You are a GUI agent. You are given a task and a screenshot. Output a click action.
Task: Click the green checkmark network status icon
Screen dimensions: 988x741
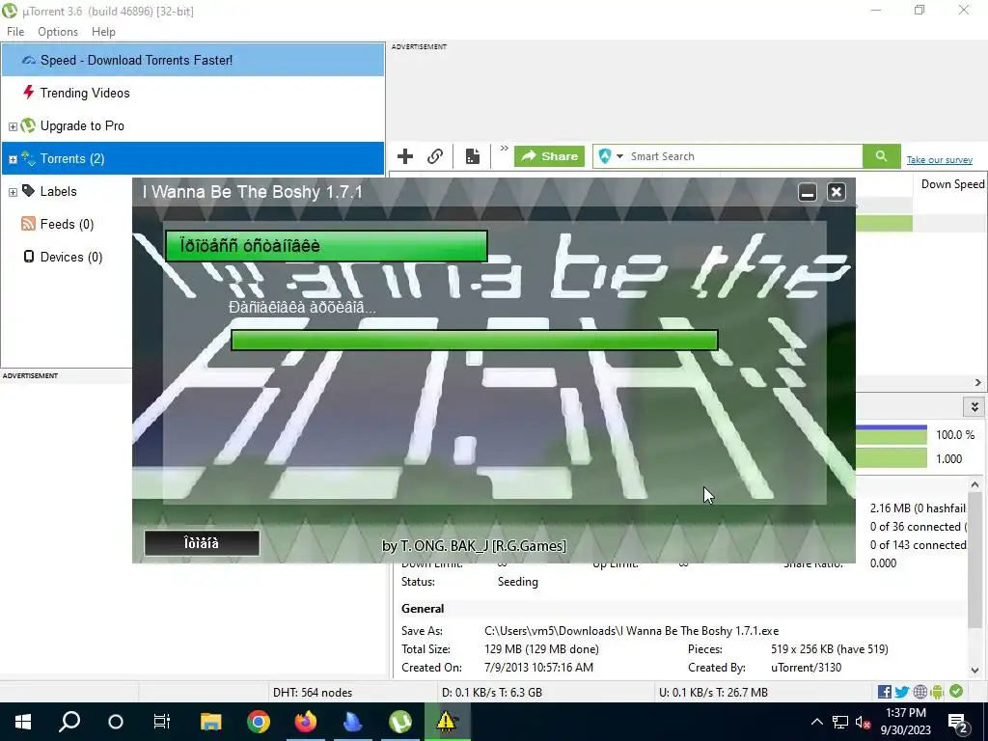(956, 691)
